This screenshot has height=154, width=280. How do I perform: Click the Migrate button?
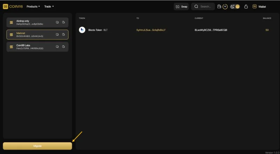[x=37, y=146]
